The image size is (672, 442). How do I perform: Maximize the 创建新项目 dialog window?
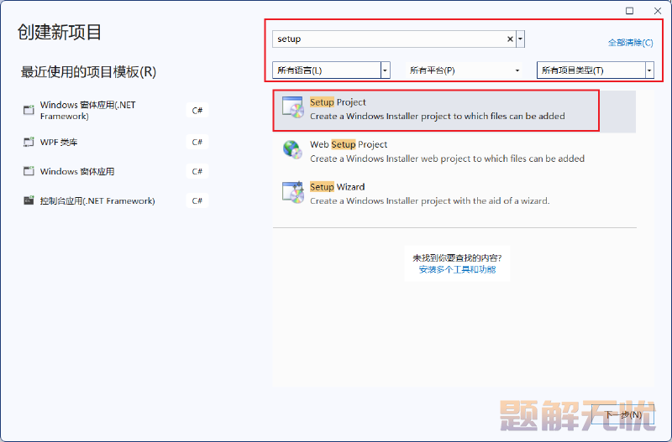[x=629, y=11]
